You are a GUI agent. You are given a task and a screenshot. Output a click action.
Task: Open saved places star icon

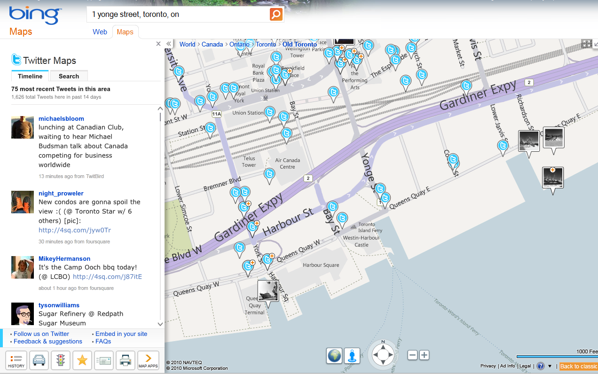coord(82,361)
